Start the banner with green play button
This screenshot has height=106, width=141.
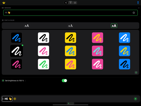tap(136, 99)
